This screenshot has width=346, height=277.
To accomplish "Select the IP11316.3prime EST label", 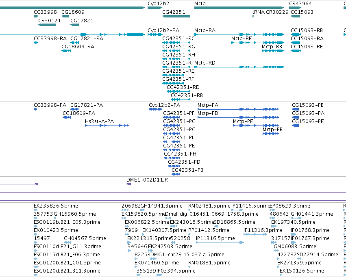I will point(263,230).
